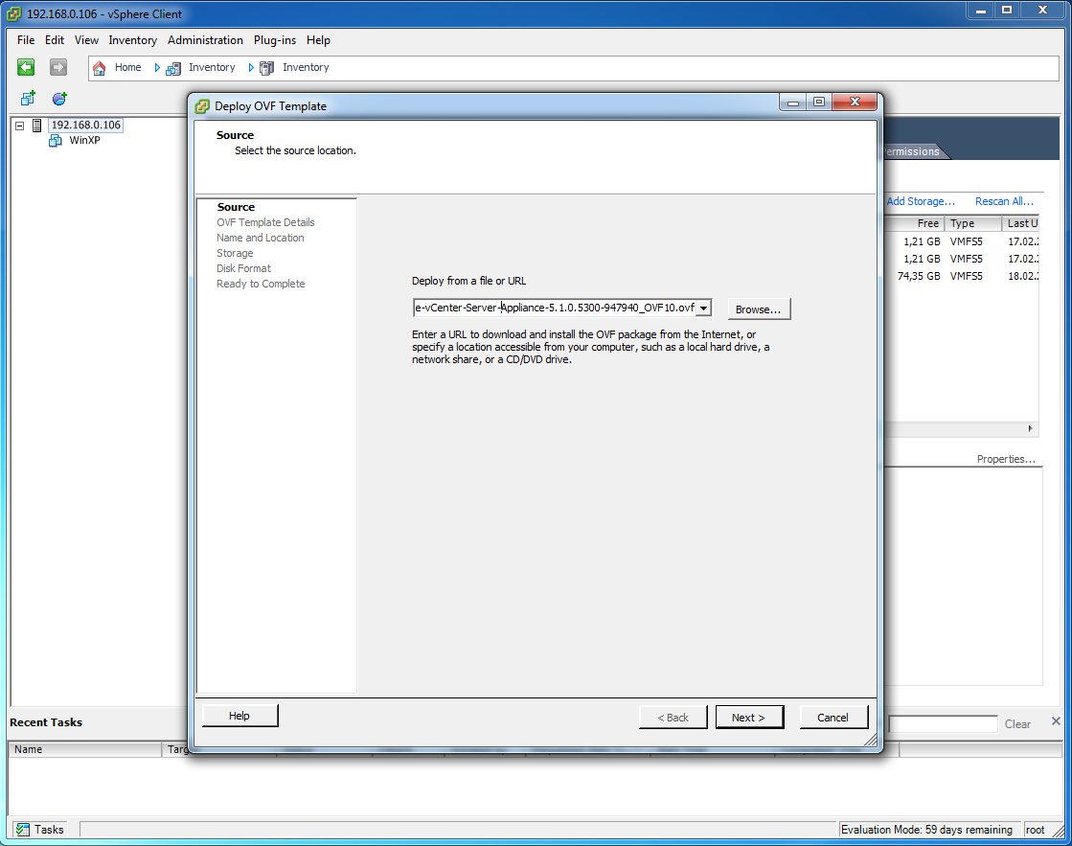Minimize the Deploy OVF Template dialog
The height and width of the screenshot is (846, 1072).
pyautogui.click(x=793, y=102)
